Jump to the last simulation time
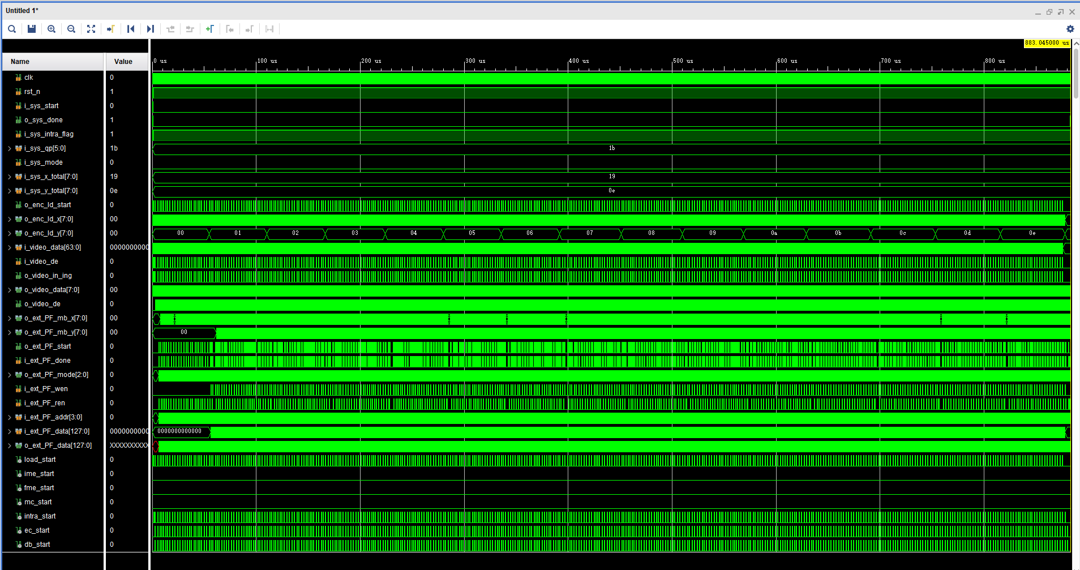The width and height of the screenshot is (1080, 570). coord(151,29)
